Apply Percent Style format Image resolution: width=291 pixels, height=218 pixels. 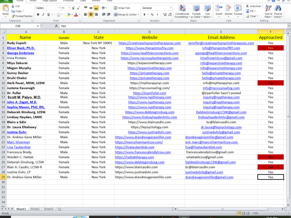(x=152, y=15)
